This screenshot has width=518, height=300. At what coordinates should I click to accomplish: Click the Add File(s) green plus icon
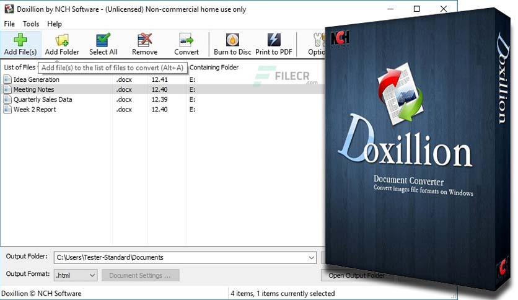[20, 40]
